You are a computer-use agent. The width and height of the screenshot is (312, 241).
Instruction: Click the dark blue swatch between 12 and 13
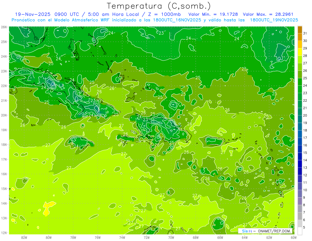tap(300, 171)
